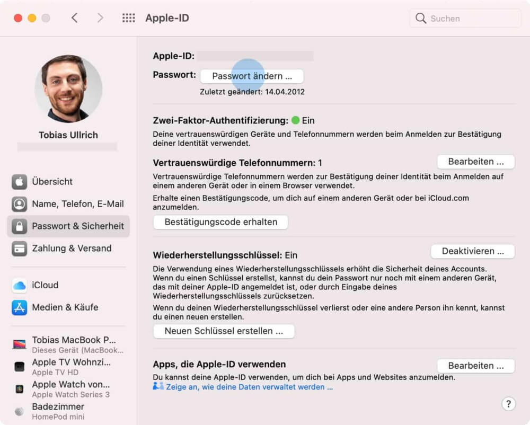530x425 pixels.
Task: Go back with the left chevron
Action: pyautogui.click(x=75, y=18)
